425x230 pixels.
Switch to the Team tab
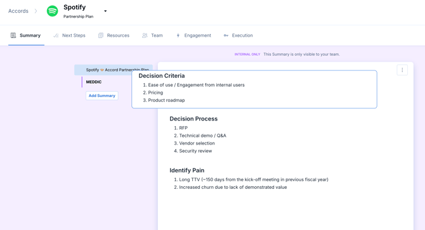pyautogui.click(x=153, y=35)
